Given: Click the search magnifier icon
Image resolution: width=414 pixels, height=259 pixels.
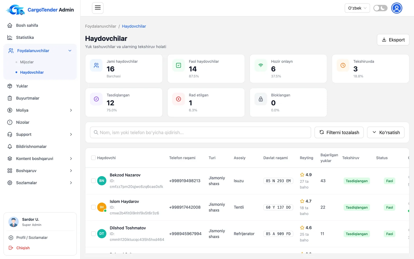Looking at the screenshot, I should 96,132.
